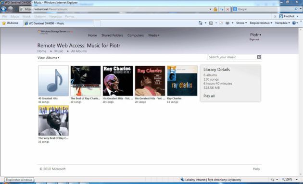Refresh the page using the refresh icon
This screenshot has height=184, width=303.
(x=221, y=9)
